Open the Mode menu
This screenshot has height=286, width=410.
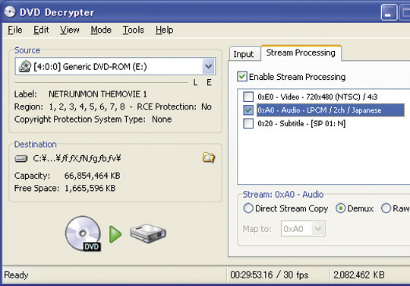101,30
